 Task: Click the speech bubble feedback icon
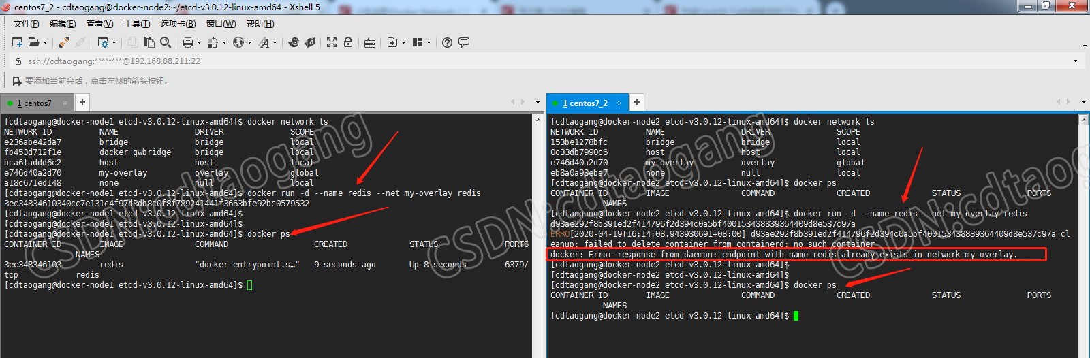coord(464,42)
